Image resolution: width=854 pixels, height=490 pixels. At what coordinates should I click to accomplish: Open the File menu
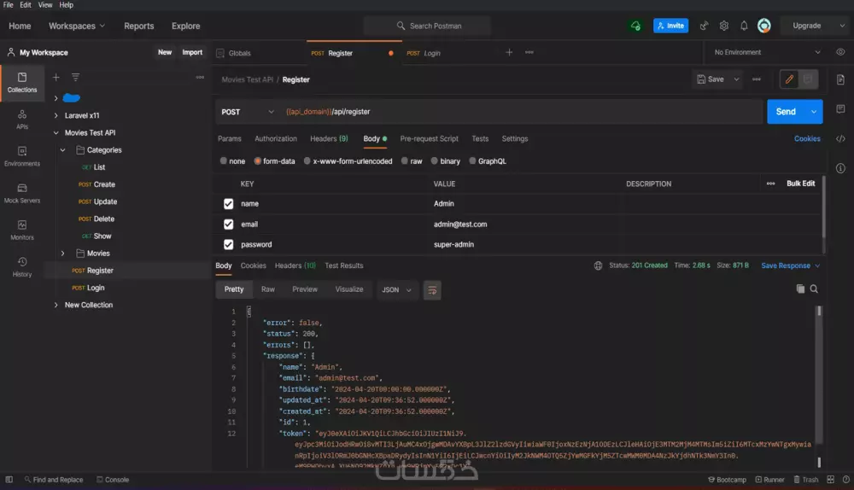point(9,5)
